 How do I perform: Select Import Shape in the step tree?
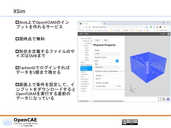point(86,38)
